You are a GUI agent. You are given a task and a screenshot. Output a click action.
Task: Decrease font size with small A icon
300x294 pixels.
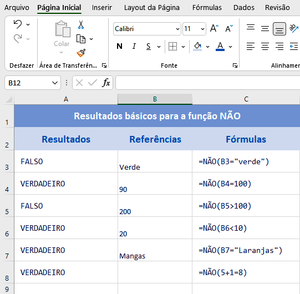tap(229, 29)
